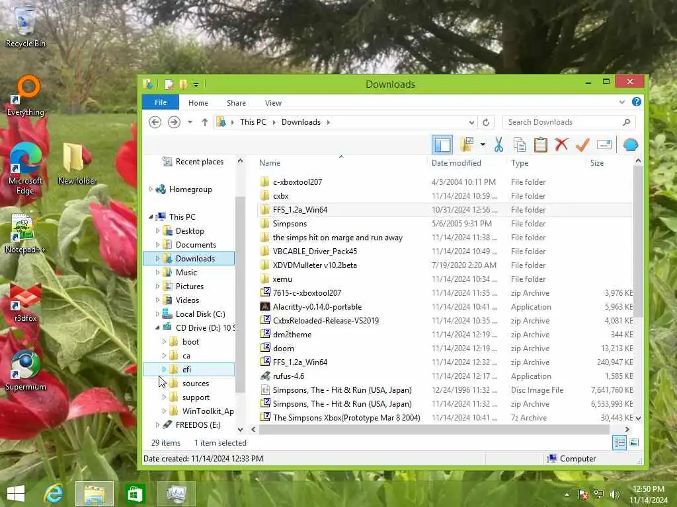Sort files by the Size column
This screenshot has height=507, width=677.
coord(597,163)
